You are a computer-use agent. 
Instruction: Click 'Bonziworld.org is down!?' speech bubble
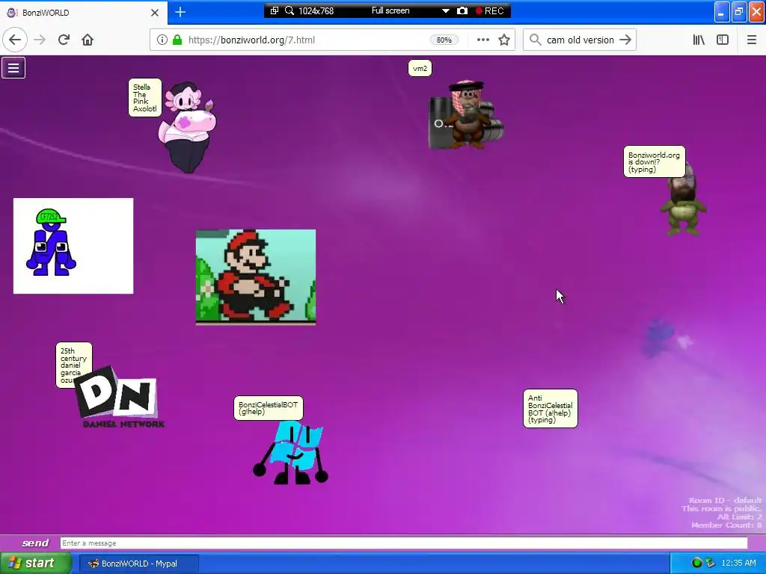point(654,162)
